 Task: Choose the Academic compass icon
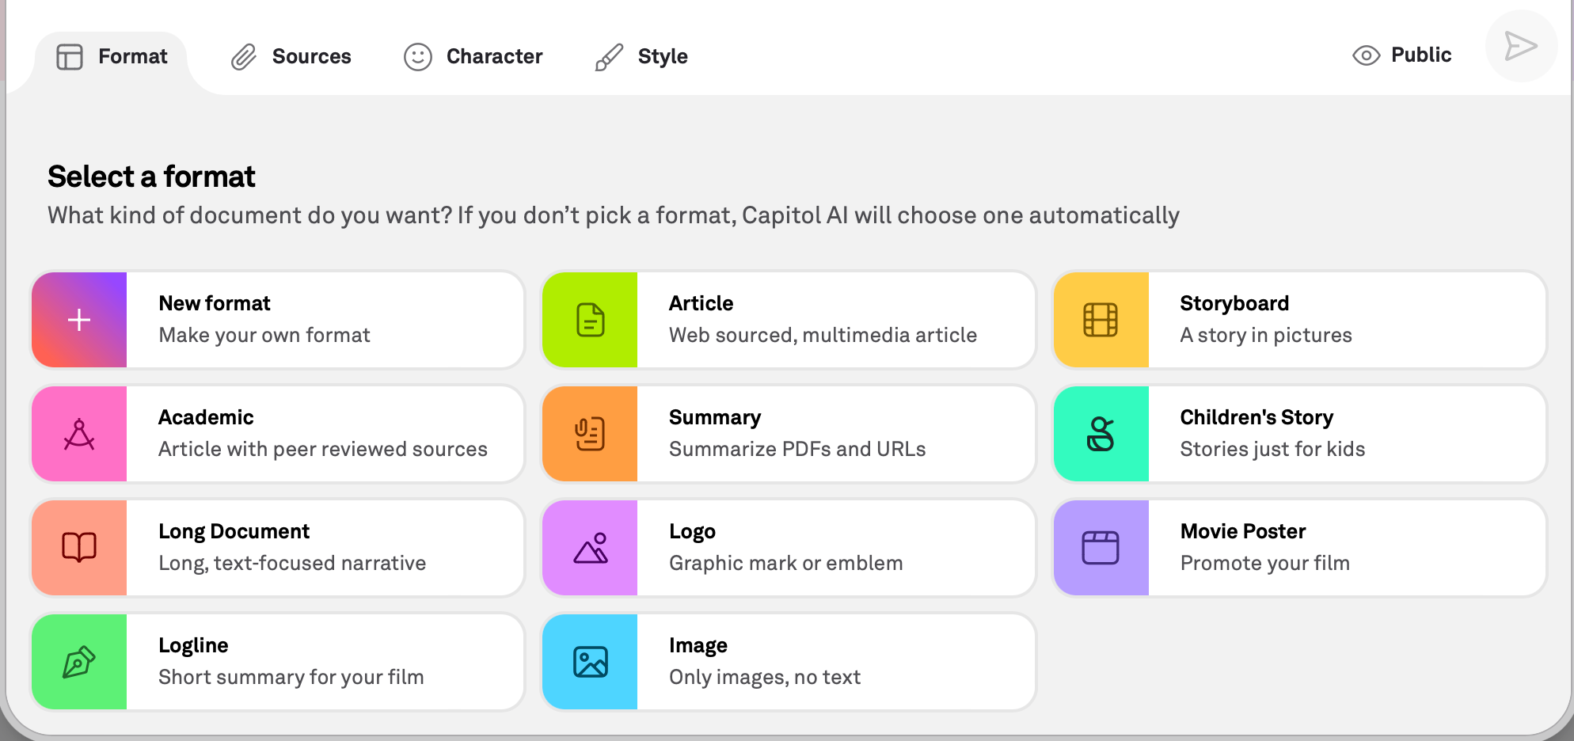coord(79,434)
